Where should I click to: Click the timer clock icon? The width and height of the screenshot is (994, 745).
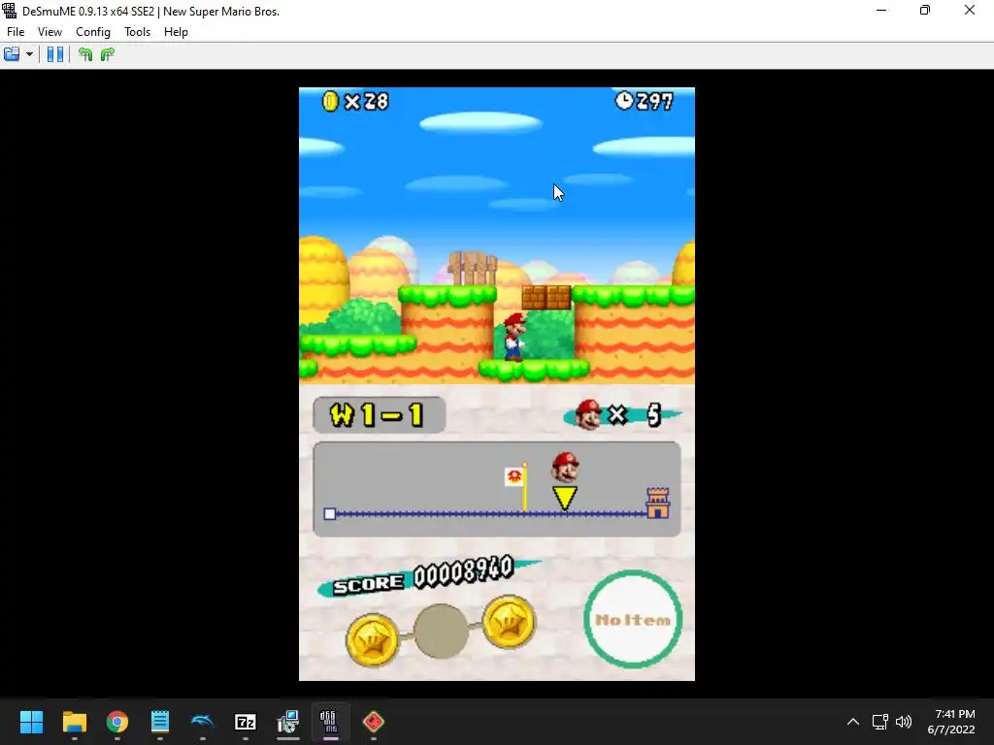point(624,100)
